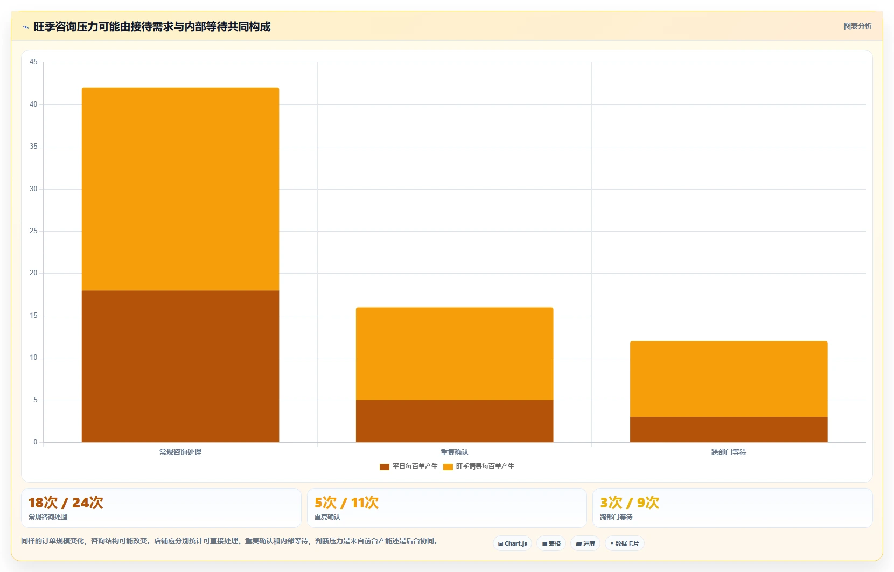Click the dark brown 平日 bar segment for 重复确认
This screenshot has width=894, height=572.
(x=455, y=421)
